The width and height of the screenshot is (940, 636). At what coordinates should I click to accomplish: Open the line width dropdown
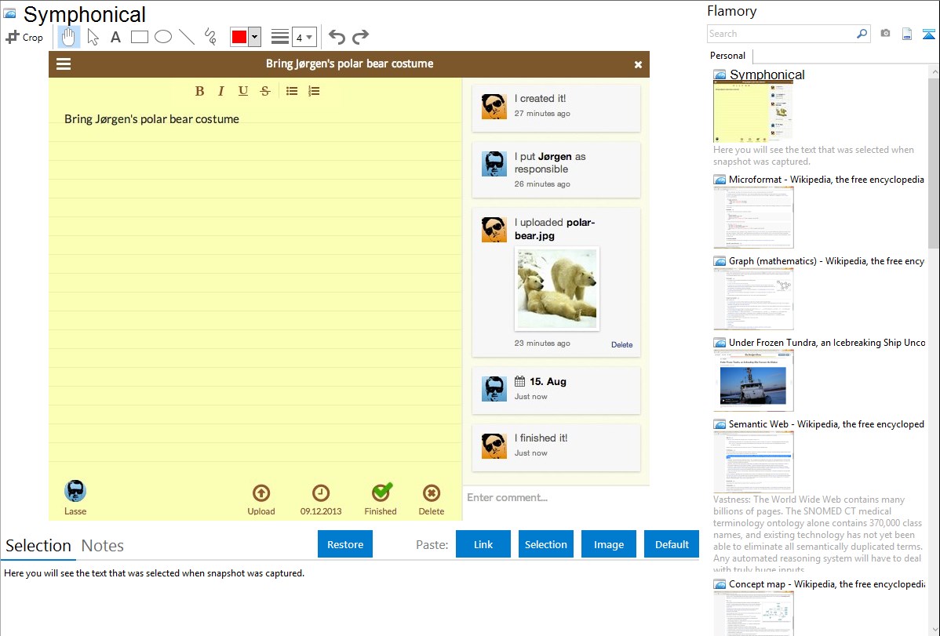(x=304, y=37)
